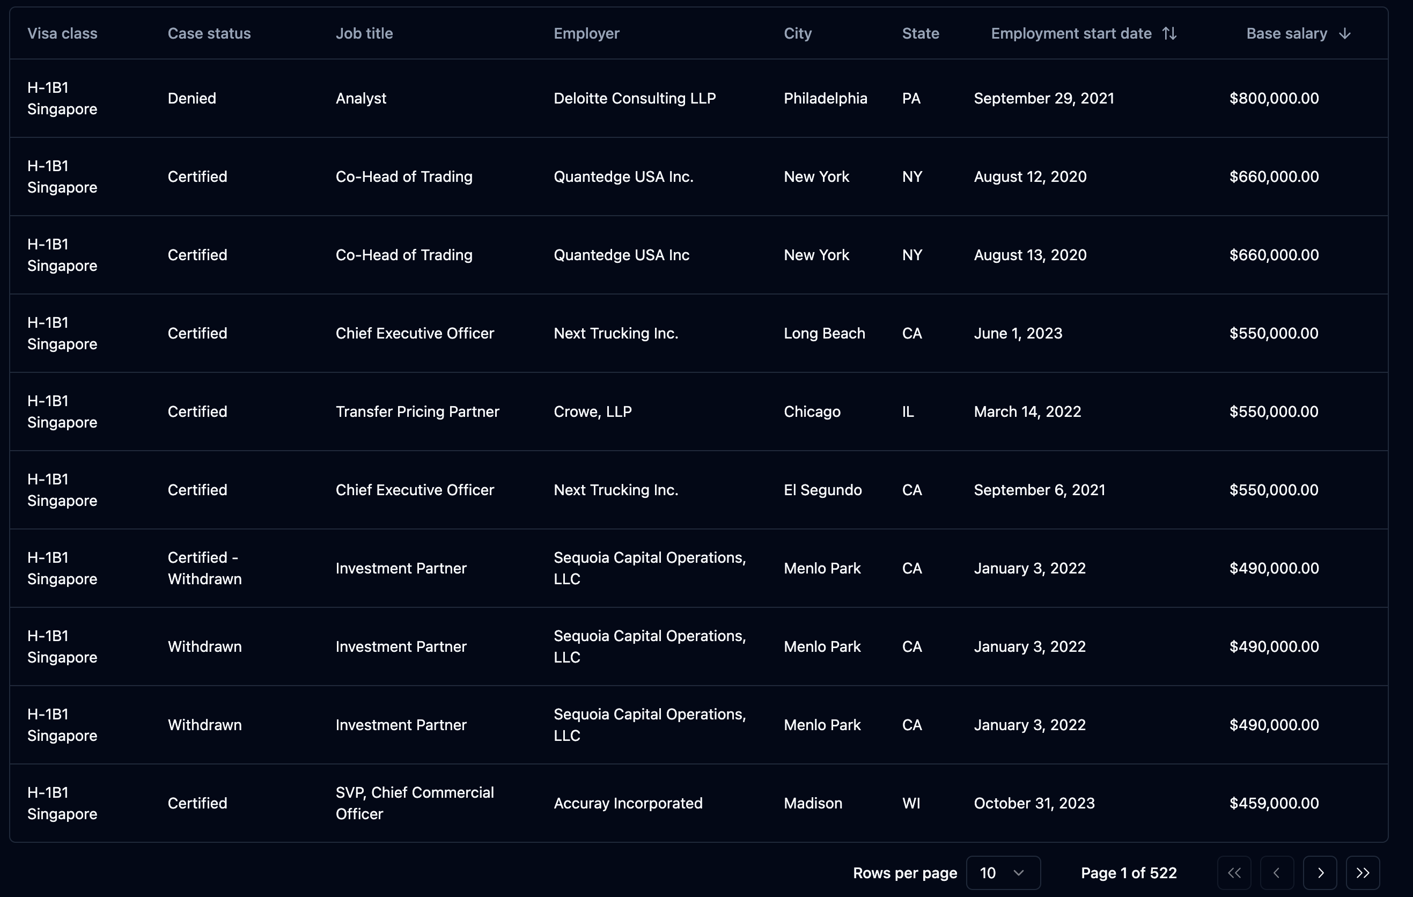1413x897 pixels.
Task: Click the El Segundo city cell
Action: click(823, 490)
